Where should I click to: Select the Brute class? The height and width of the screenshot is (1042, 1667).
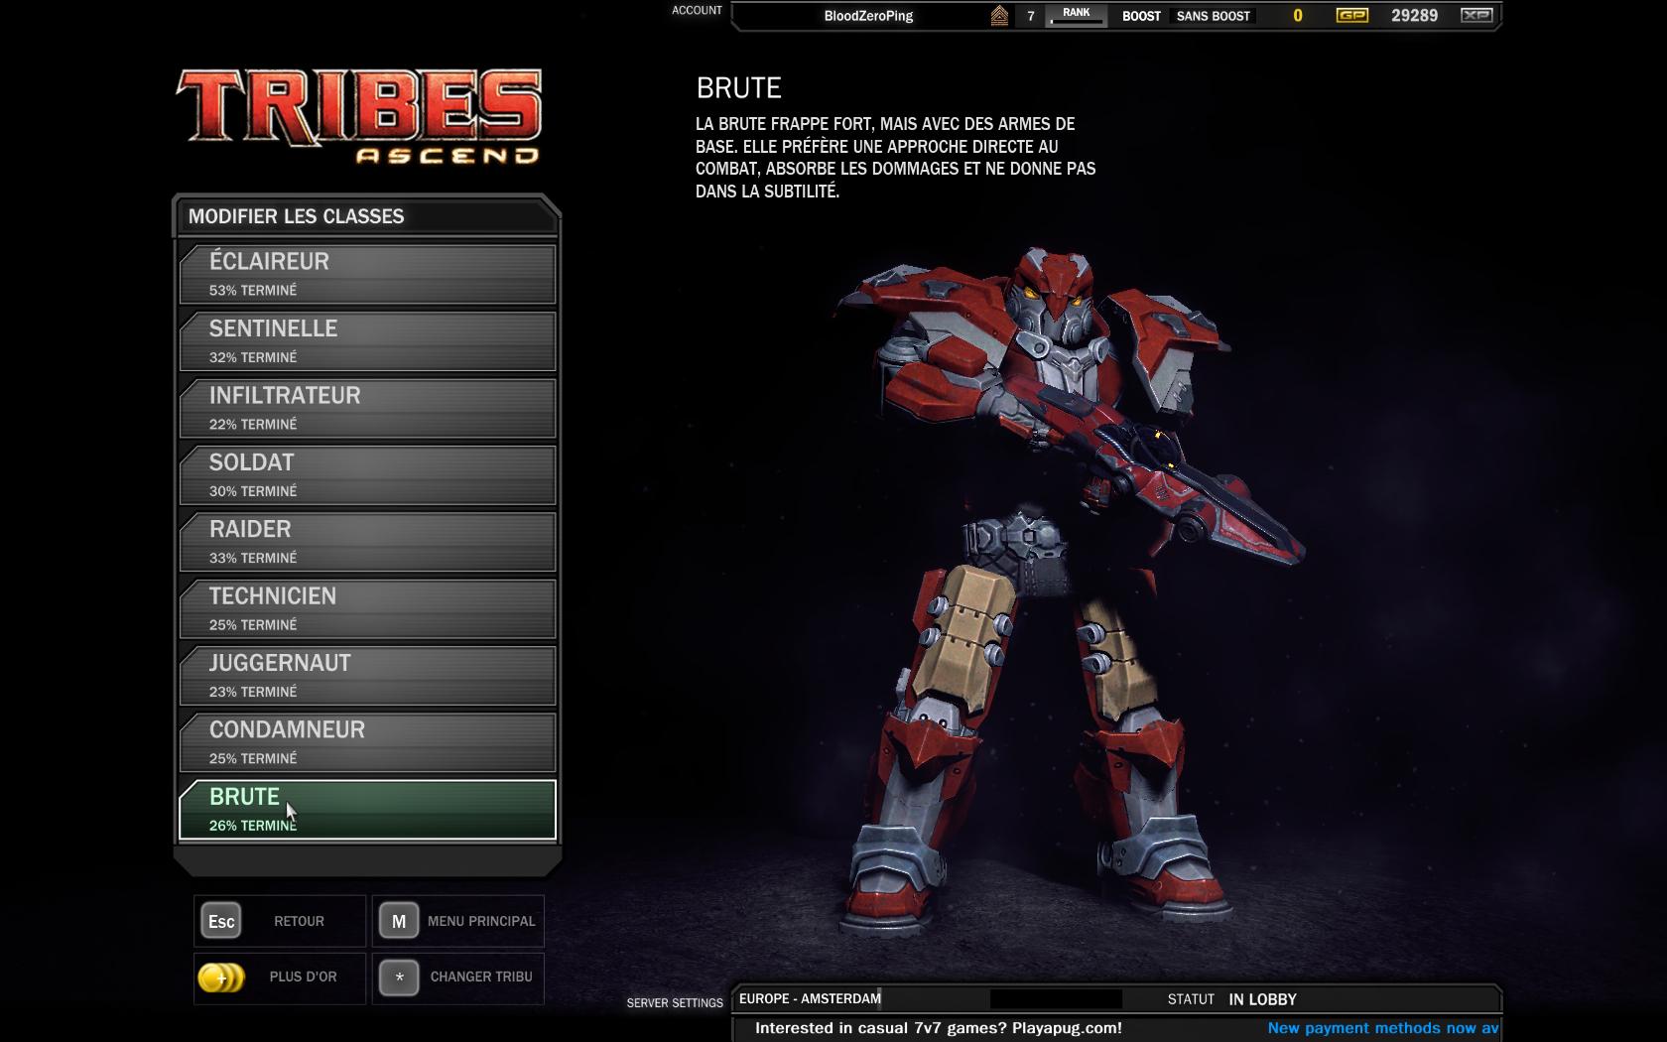[x=367, y=809]
